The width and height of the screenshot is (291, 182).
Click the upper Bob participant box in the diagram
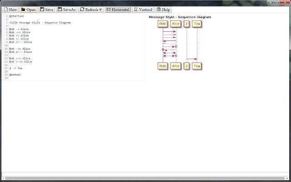(163, 24)
